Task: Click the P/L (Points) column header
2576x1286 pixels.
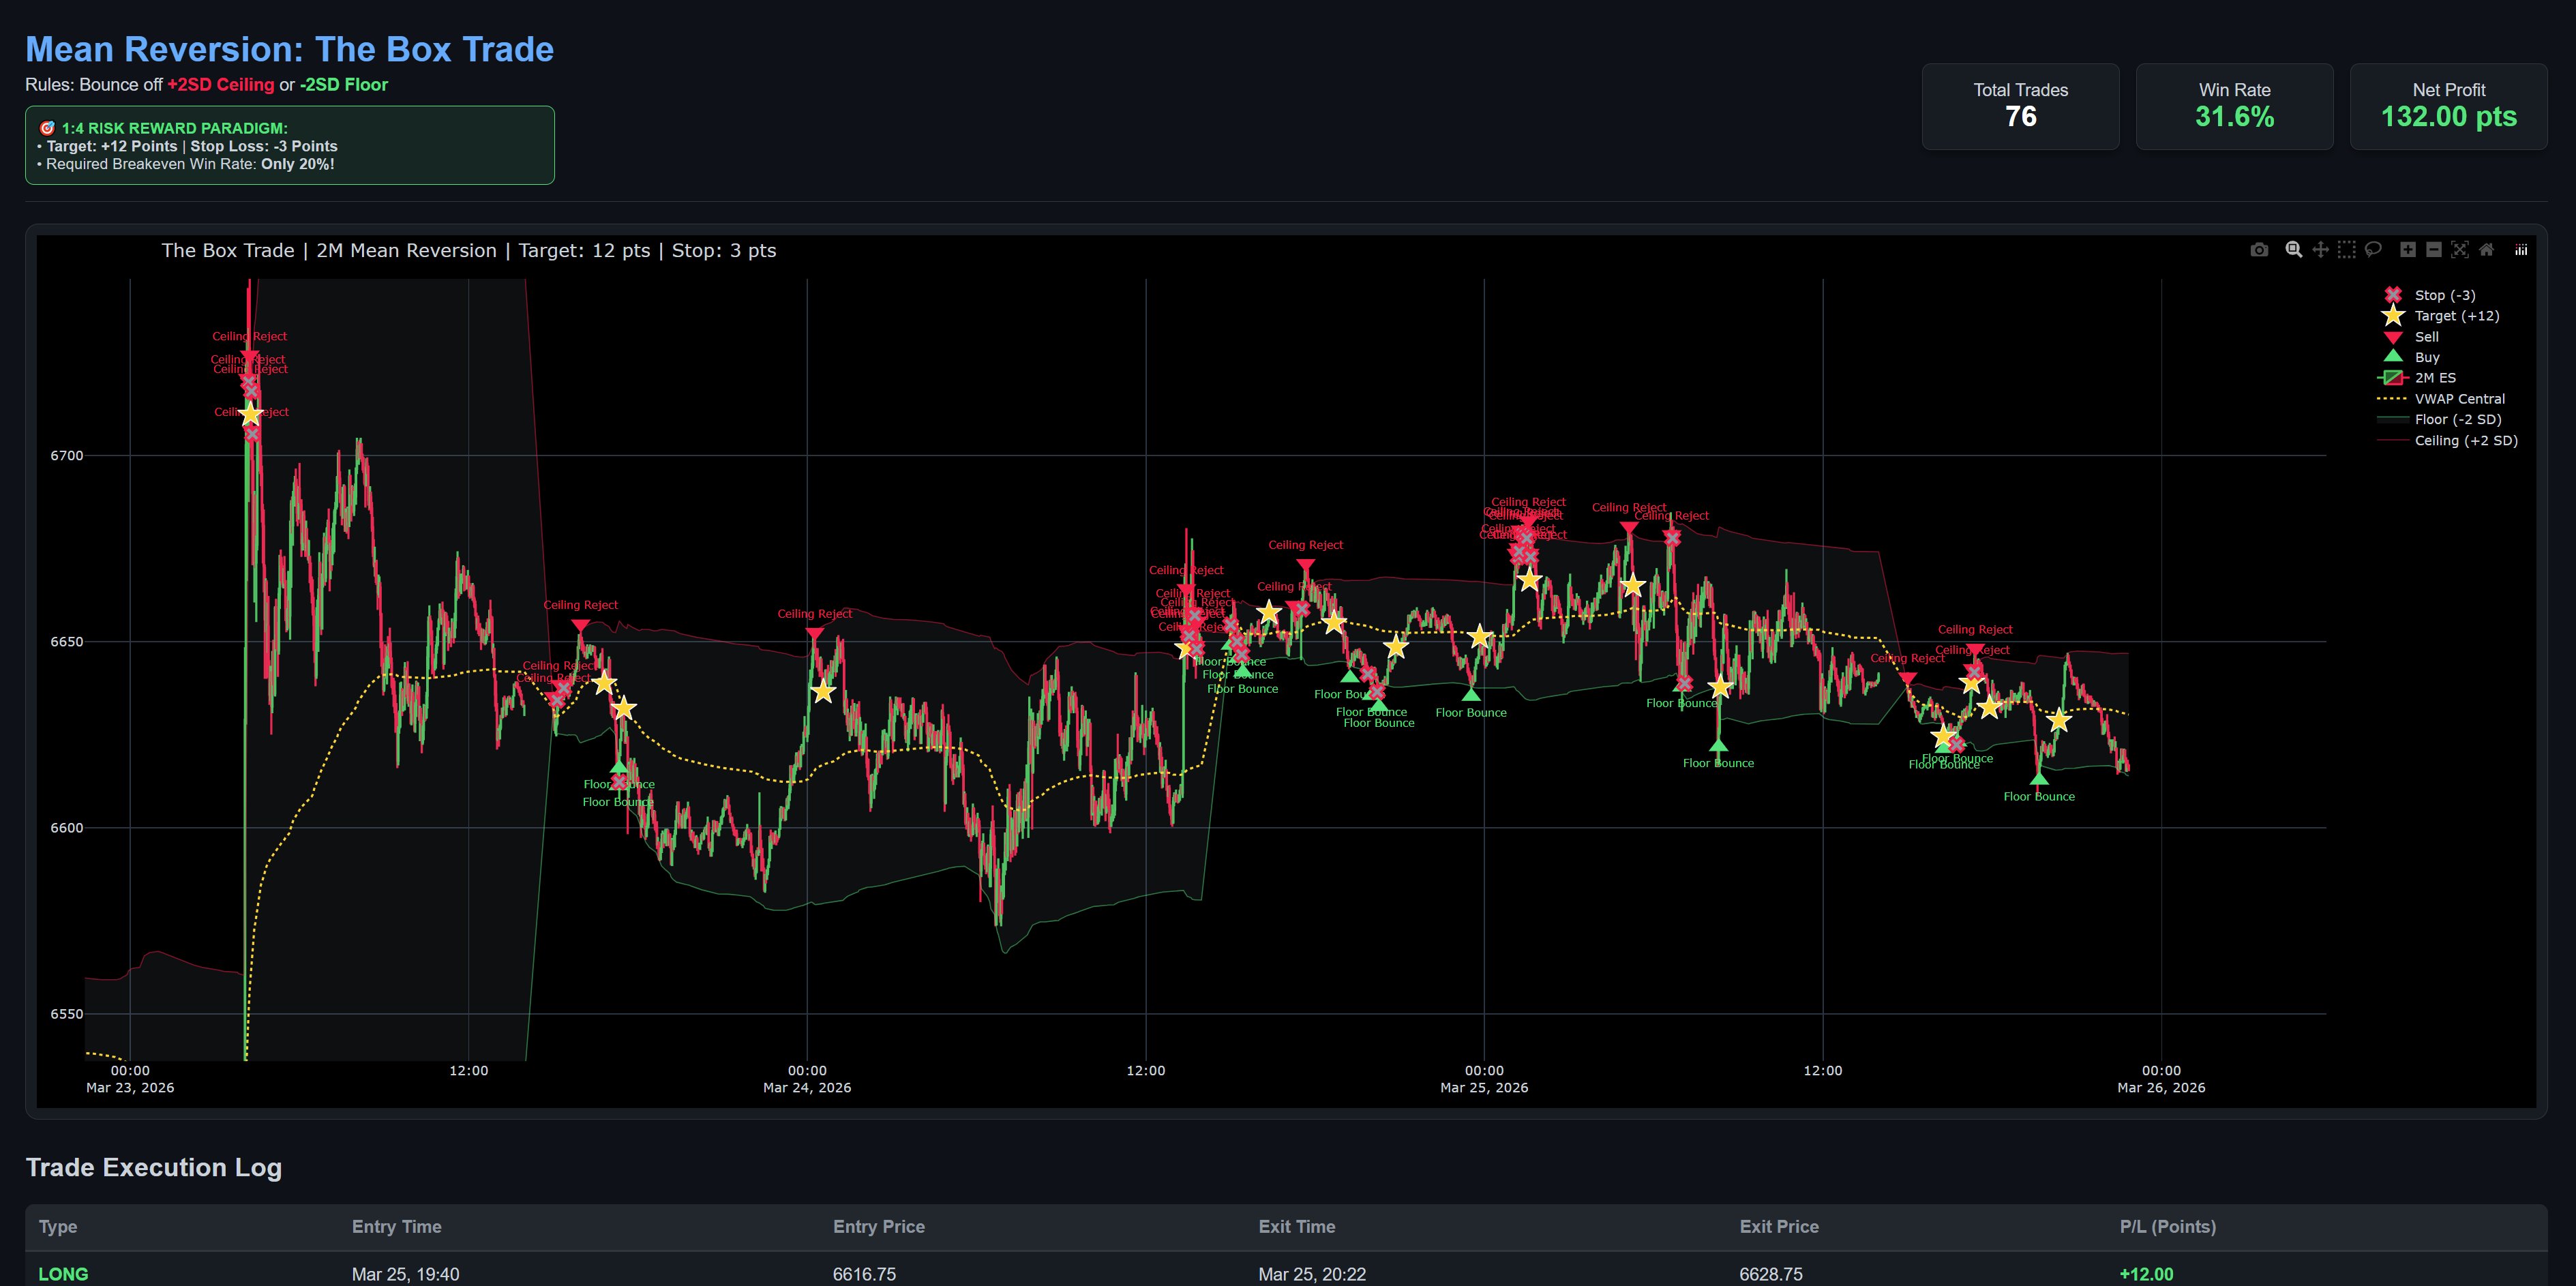Action: pyautogui.click(x=2167, y=1227)
